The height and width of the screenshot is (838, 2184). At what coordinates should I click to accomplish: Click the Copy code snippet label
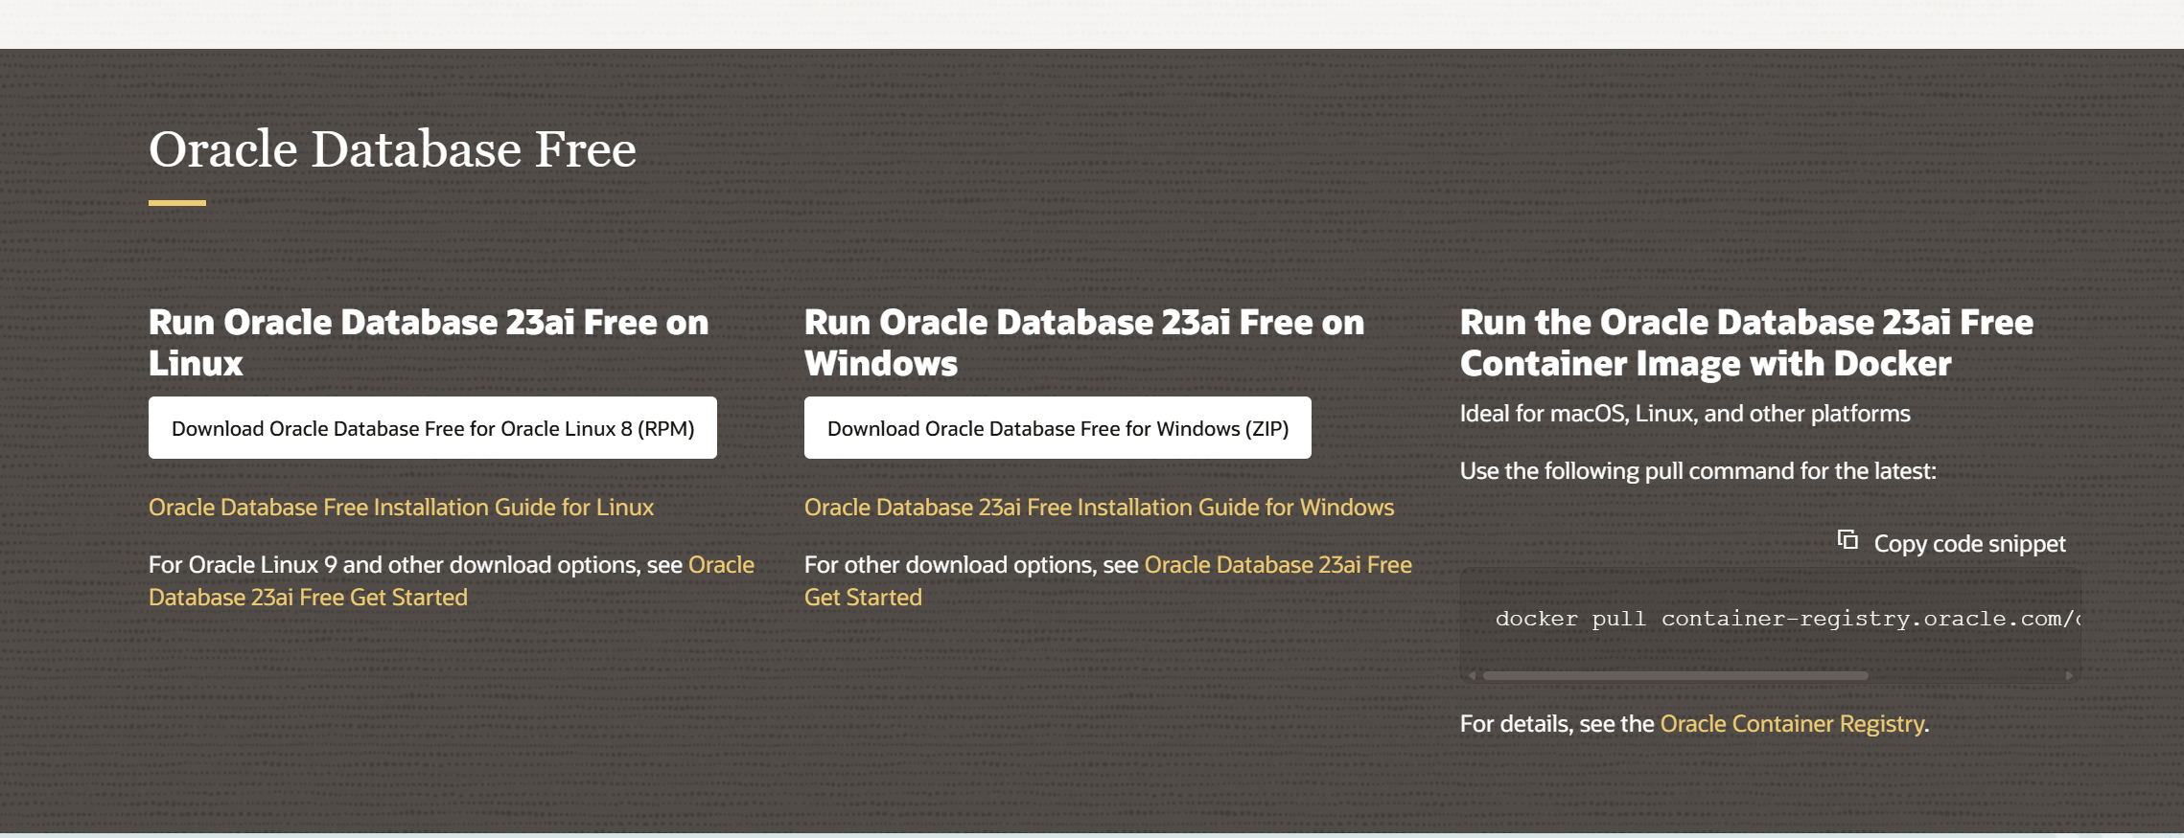point(1969,544)
